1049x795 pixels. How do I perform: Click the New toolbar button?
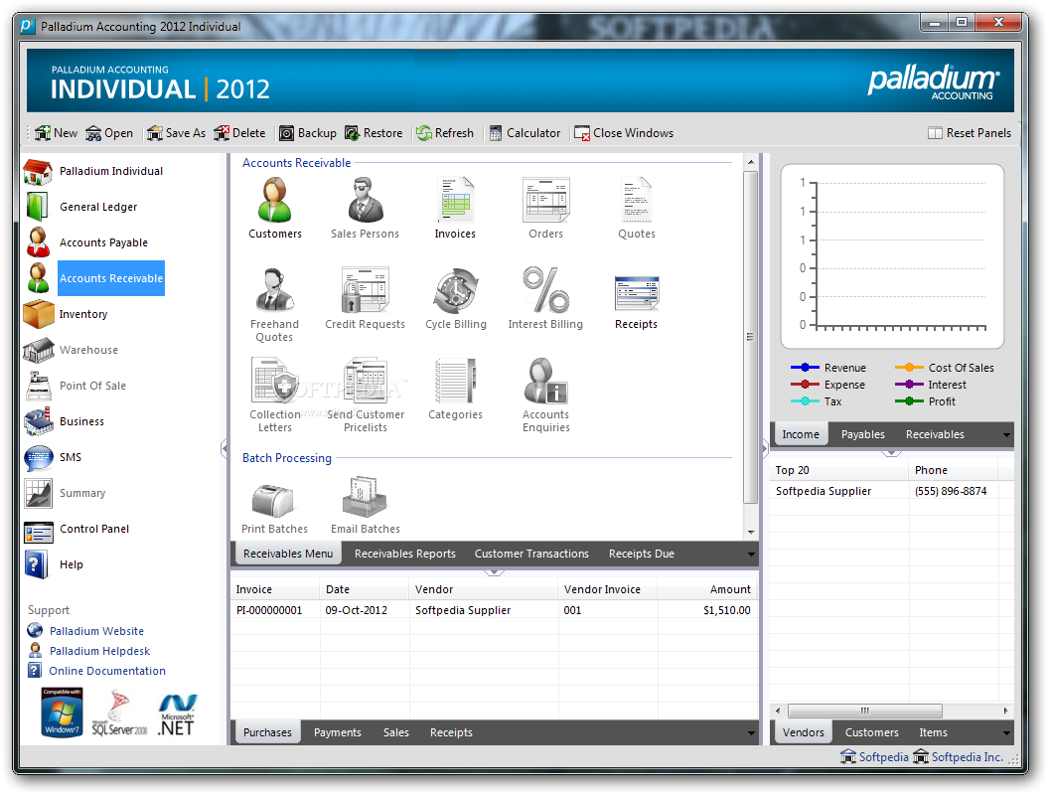[x=57, y=133]
